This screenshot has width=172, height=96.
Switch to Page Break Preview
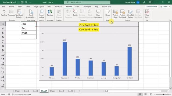(x=151, y=94)
